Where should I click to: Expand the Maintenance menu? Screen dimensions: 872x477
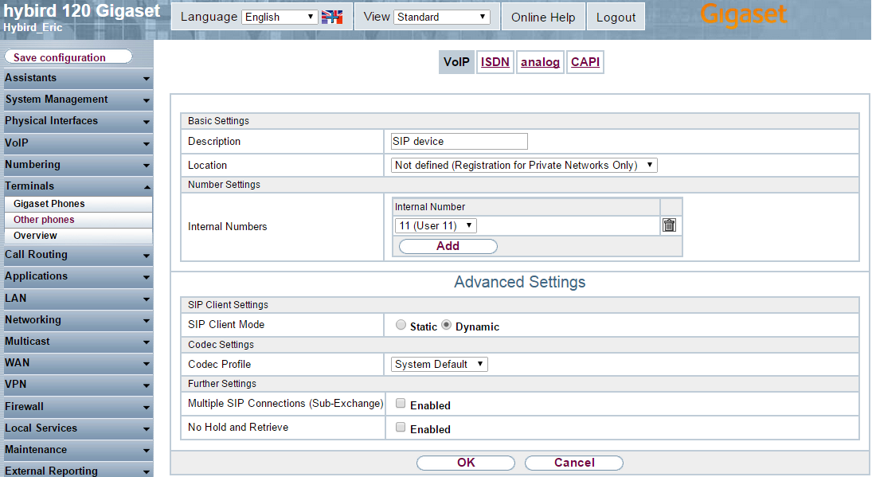coord(77,450)
